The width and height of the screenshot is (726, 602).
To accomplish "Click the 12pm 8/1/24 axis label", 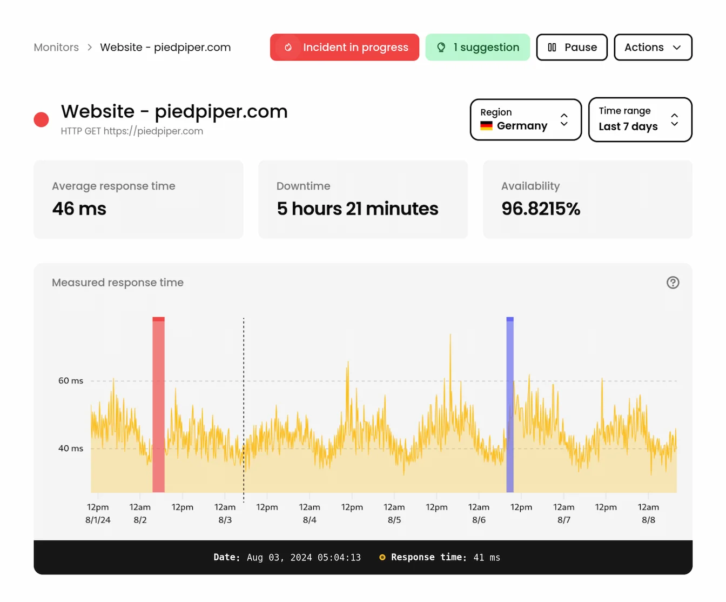I will 98,513.
